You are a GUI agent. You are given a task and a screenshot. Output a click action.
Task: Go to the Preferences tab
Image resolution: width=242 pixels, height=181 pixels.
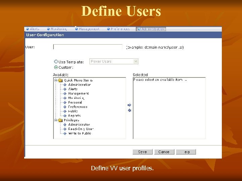tap(119, 29)
